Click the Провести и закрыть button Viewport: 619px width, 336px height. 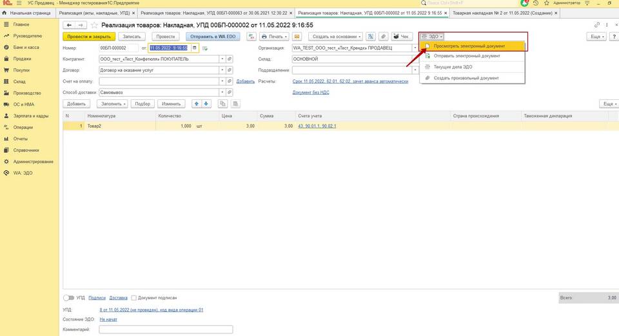coord(89,36)
